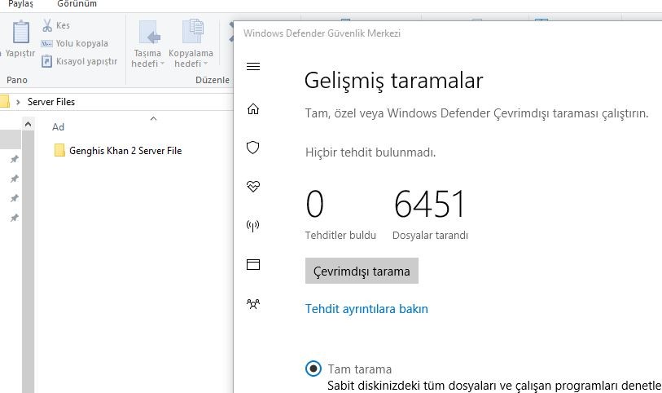Click the Yapıştır paste icon in Explorer
The height and width of the screenshot is (393, 662).
[20, 32]
